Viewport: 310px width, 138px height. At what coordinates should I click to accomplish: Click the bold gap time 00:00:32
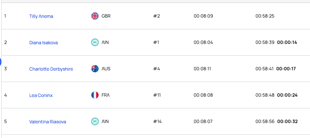(287, 121)
